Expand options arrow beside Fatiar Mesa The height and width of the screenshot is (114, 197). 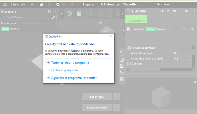click(x=116, y=97)
